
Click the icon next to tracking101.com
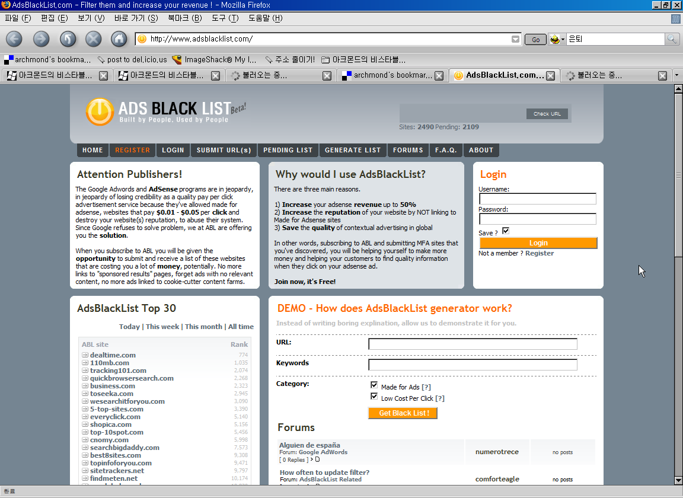pyautogui.click(x=85, y=371)
